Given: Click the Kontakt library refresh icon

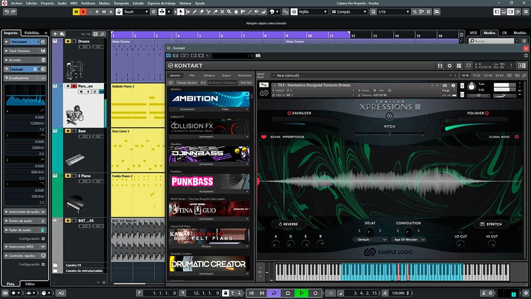Looking at the screenshot, I should 171,82.
